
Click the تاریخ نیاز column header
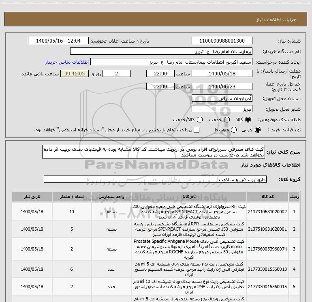pyautogui.click(x=32, y=197)
